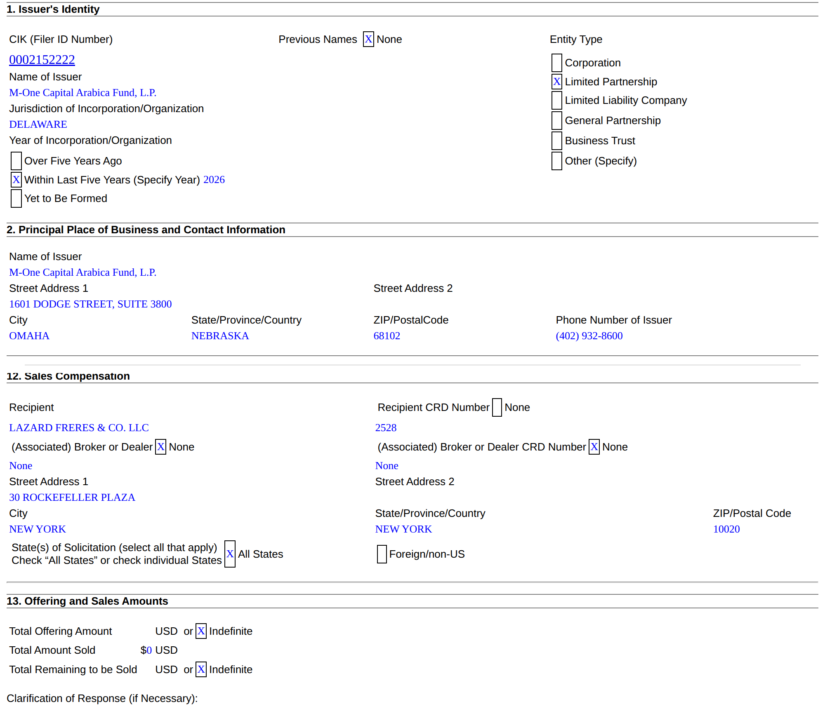This screenshot has width=825, height=711.
Task: Toggle Total Offering Amount Indefinite checkbox
Action: tap(201, 631)
